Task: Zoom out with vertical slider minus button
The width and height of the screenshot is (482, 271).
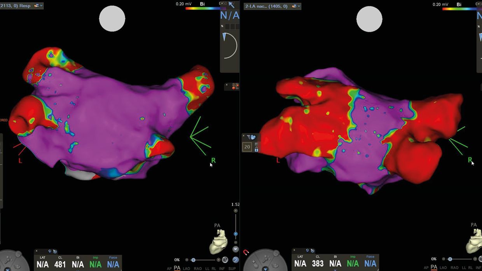Action: tap(236, 243)
